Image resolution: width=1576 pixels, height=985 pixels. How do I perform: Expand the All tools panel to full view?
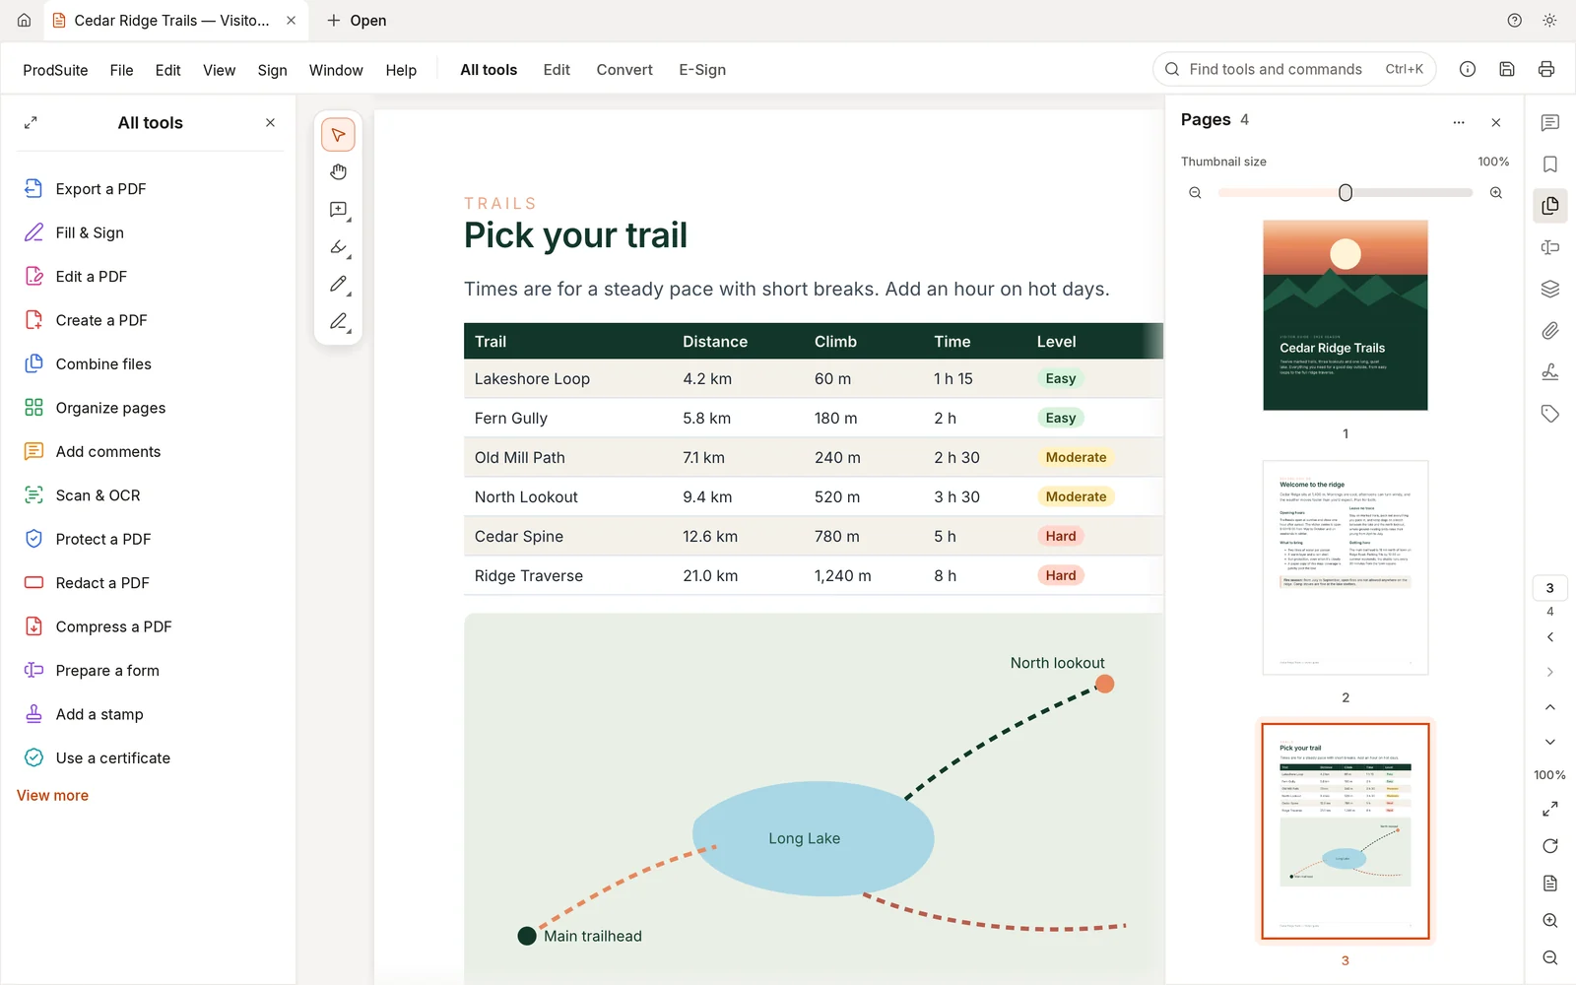click(31, 123)
